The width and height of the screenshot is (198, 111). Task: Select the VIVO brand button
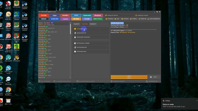pos(76,15)
